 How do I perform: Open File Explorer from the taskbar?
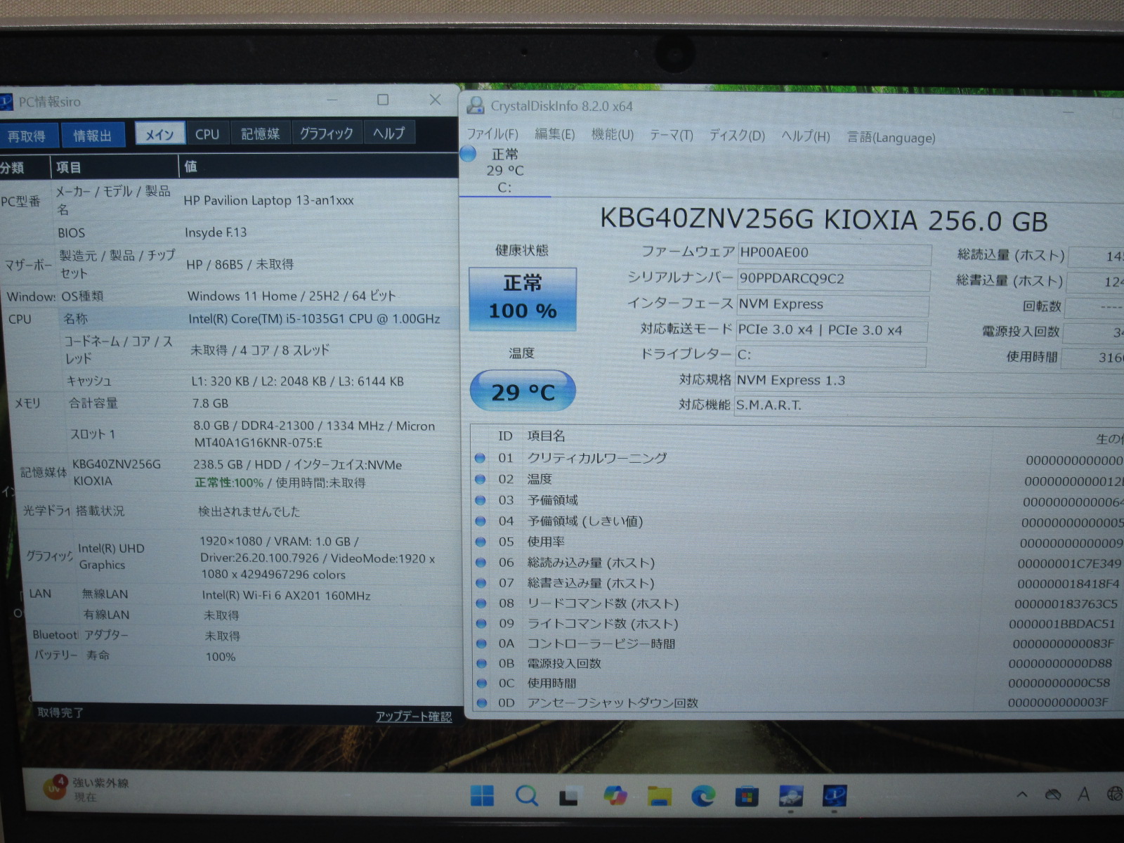pos(659,796)
